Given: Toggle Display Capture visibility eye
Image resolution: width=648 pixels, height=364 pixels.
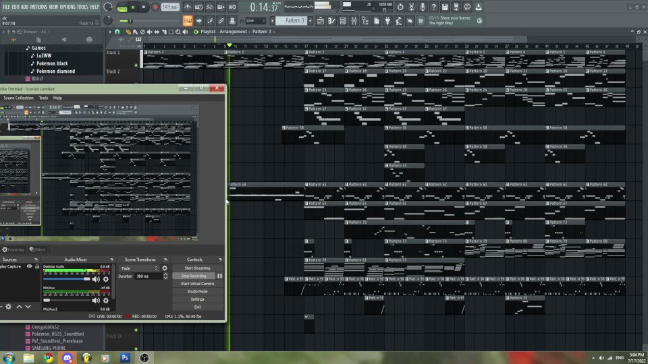Looking at the screenshot, I should (x=29, y=267).
